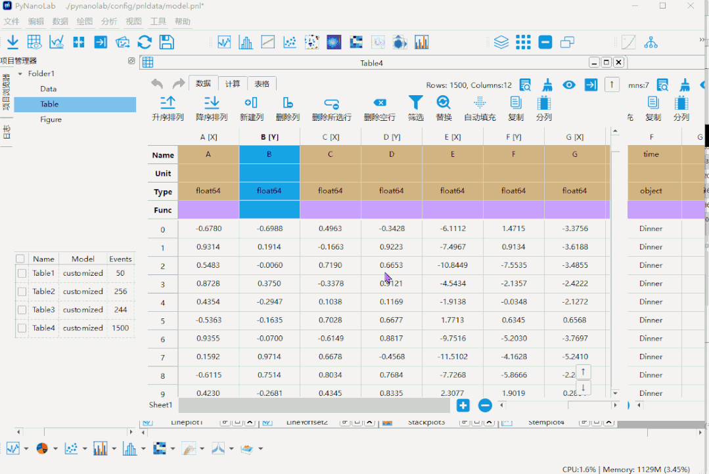Viewport: 709px width, 474px height.
Task: Click the horizontal scrollbar beside the sheet buttons
Action: [x=558, y=405]
